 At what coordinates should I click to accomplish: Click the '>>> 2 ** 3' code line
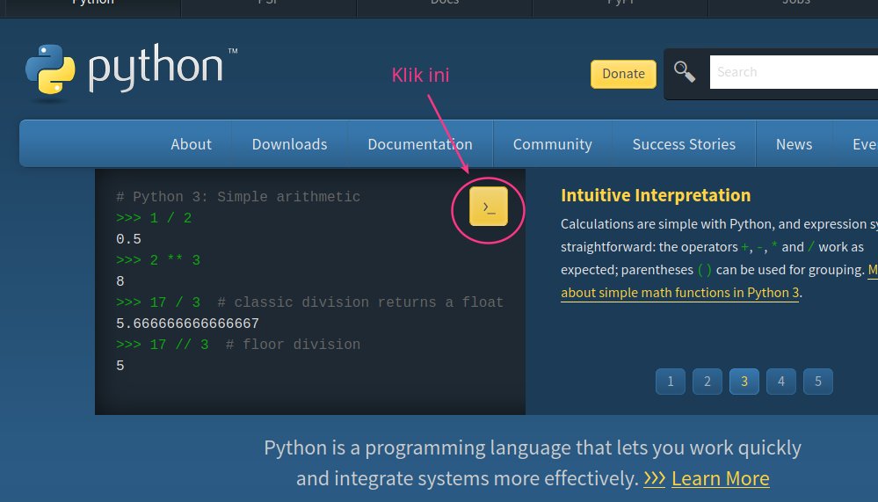[158, 260]
